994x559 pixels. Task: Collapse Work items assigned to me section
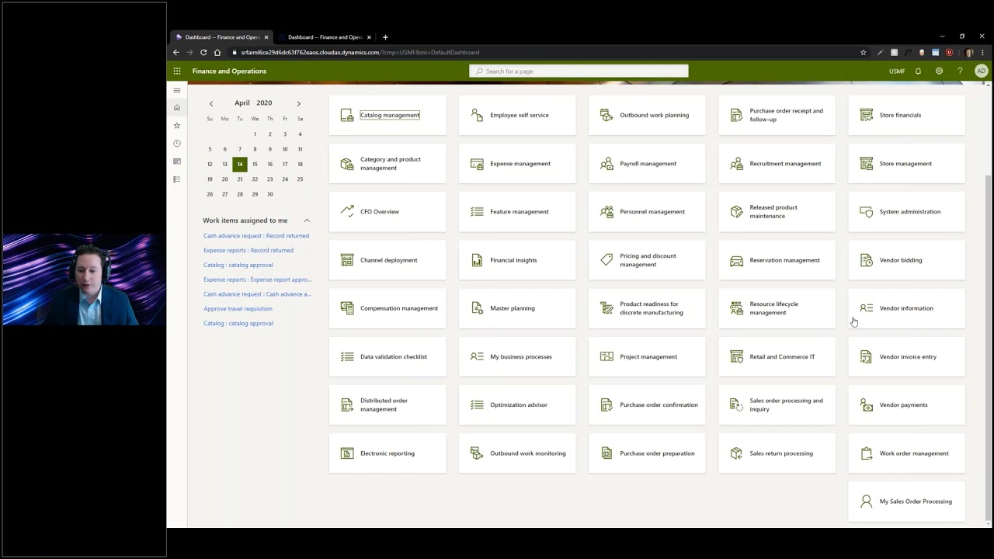point(307,220)
